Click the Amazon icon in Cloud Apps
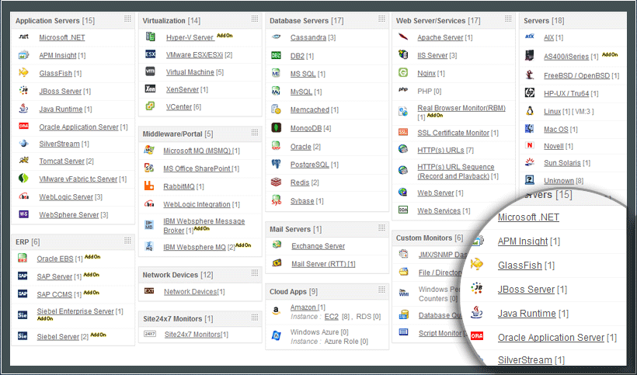Screen dimensions: 637x375 (x=277, y=311)
